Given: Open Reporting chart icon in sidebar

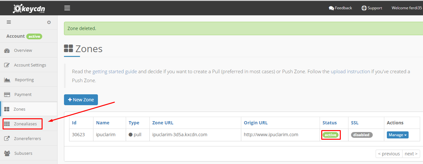Looking at the screenshot, I should pos(7,80).
